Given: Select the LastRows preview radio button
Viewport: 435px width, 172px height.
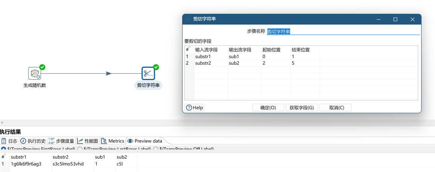Looking at the screenshot, I should (80, 149).
